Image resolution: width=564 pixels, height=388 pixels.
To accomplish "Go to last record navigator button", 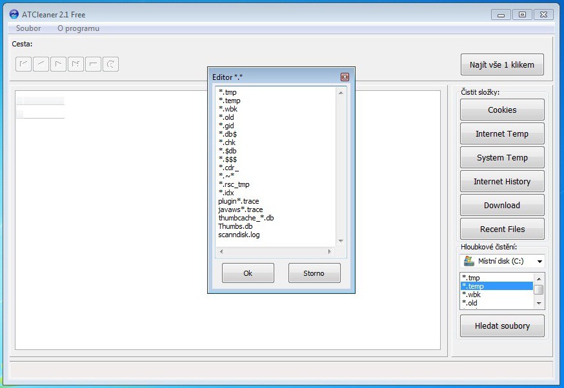I will (76, 64).
